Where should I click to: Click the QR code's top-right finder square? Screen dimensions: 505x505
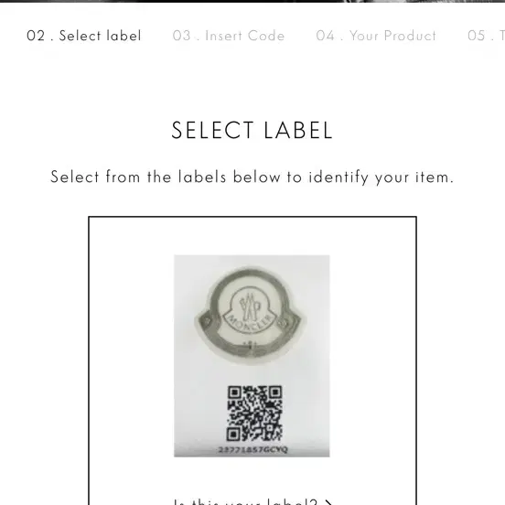pyautogui.click(x=275, y=392)
